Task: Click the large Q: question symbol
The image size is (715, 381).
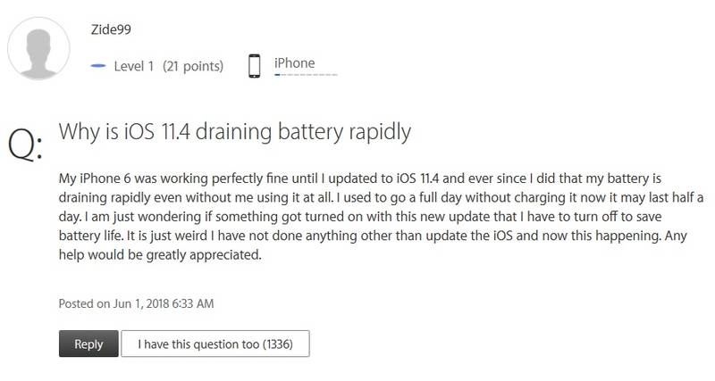Action: coord(25,143)
